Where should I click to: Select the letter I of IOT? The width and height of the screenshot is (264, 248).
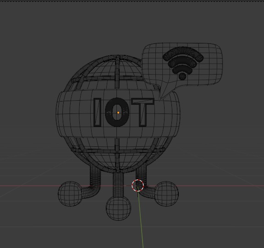98,112
